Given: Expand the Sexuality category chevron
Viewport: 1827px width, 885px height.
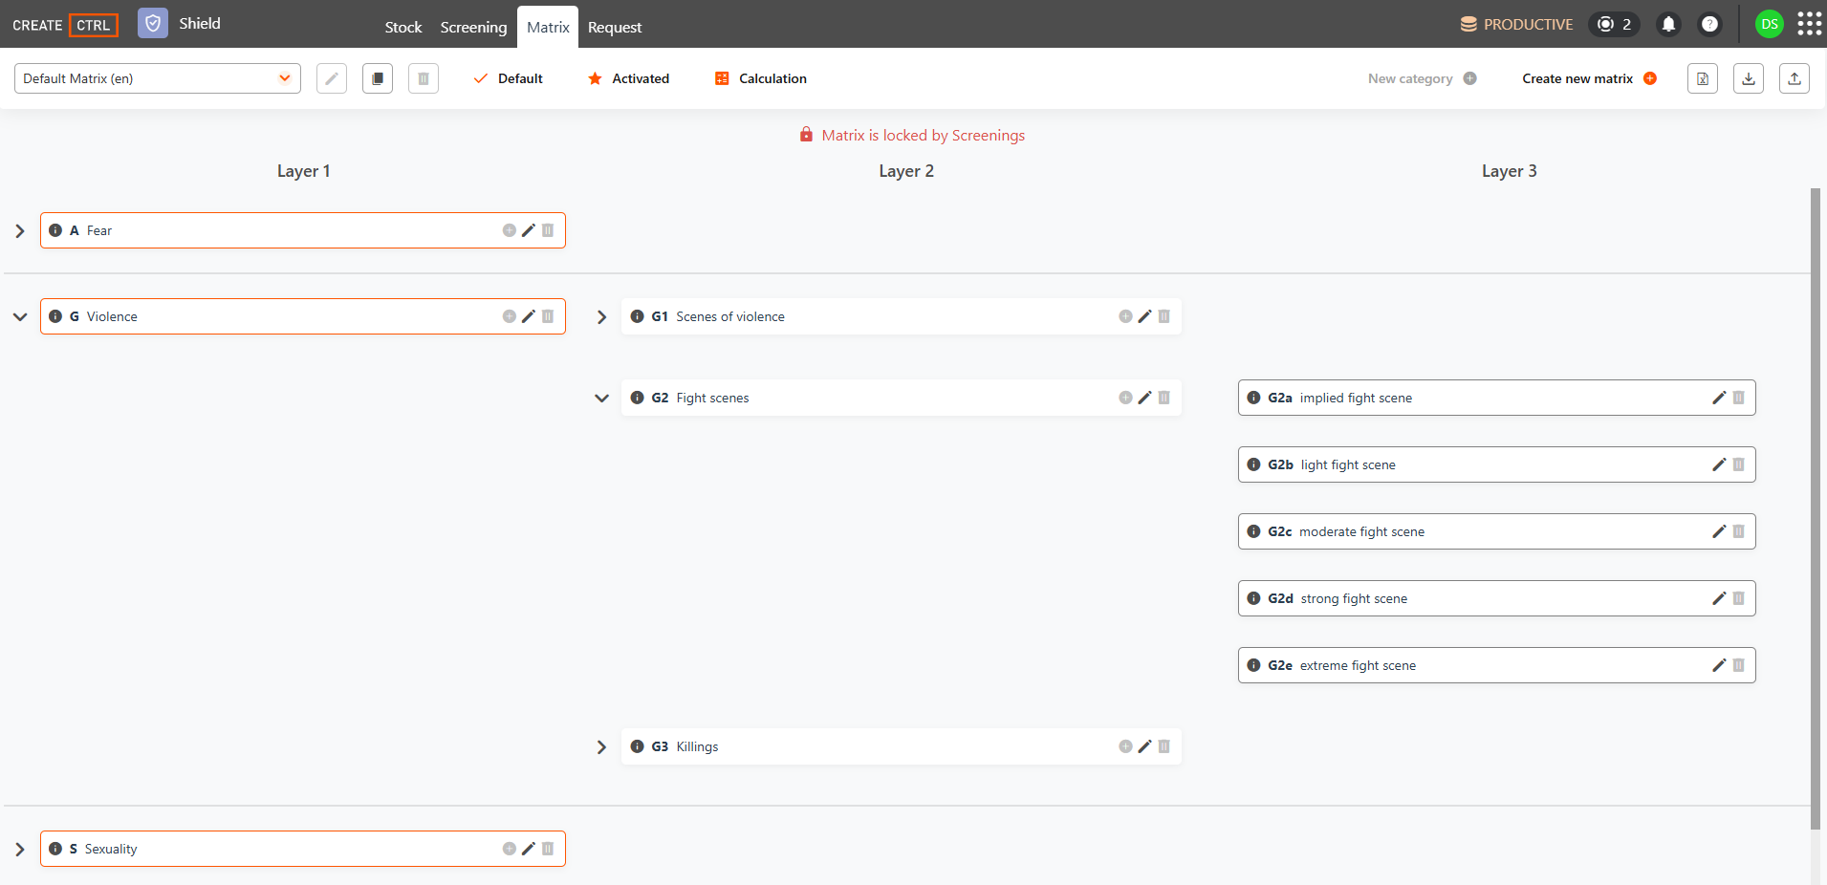Looking at the screenshot, I should coord(19,849).
